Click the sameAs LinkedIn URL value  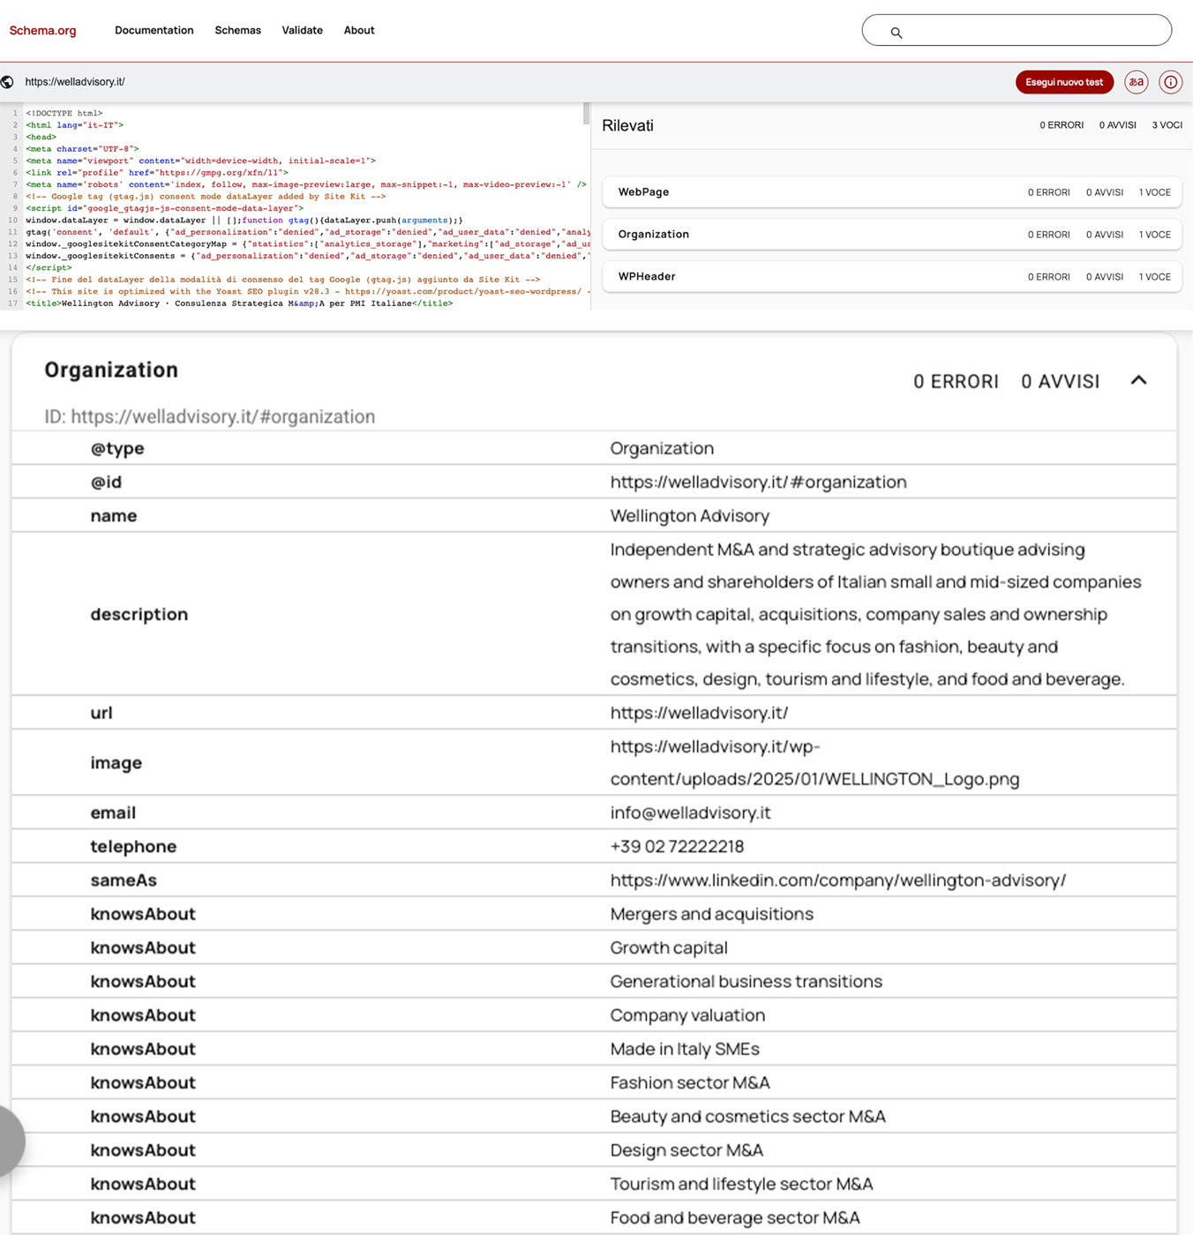point(837,879)
